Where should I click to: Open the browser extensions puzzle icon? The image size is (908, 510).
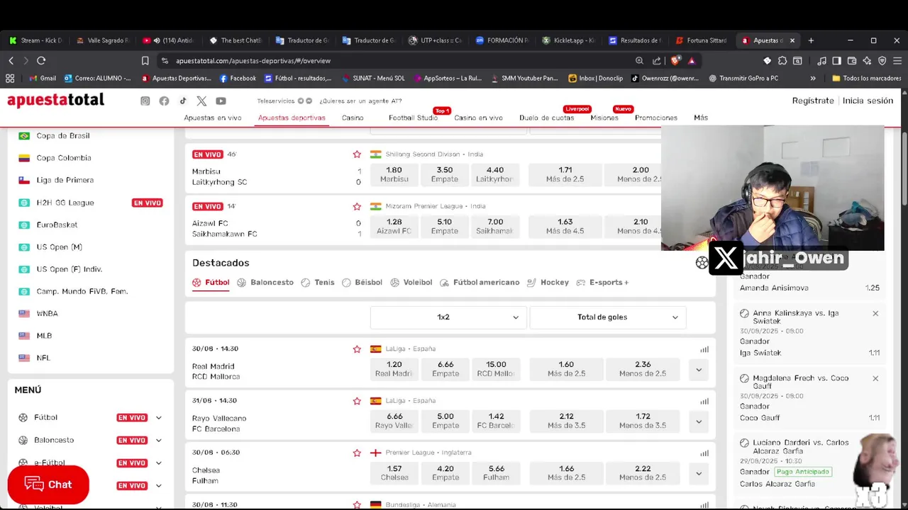tap(782, 61)
